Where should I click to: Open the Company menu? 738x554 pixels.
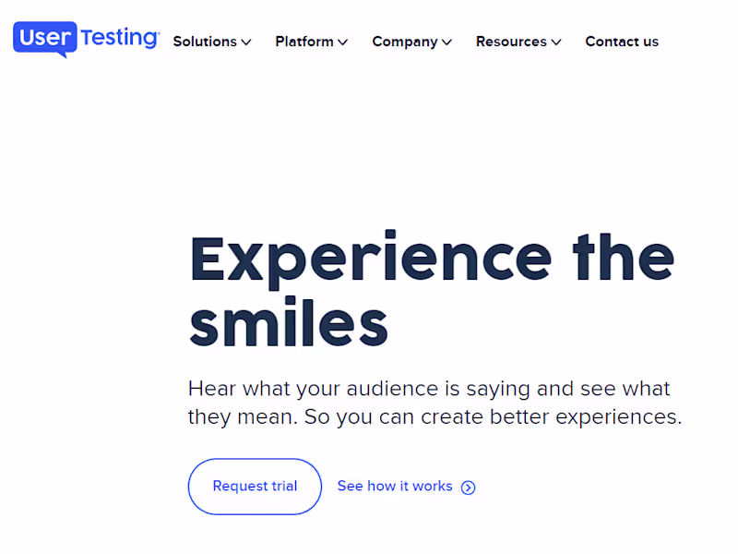(x=405, y=42)
